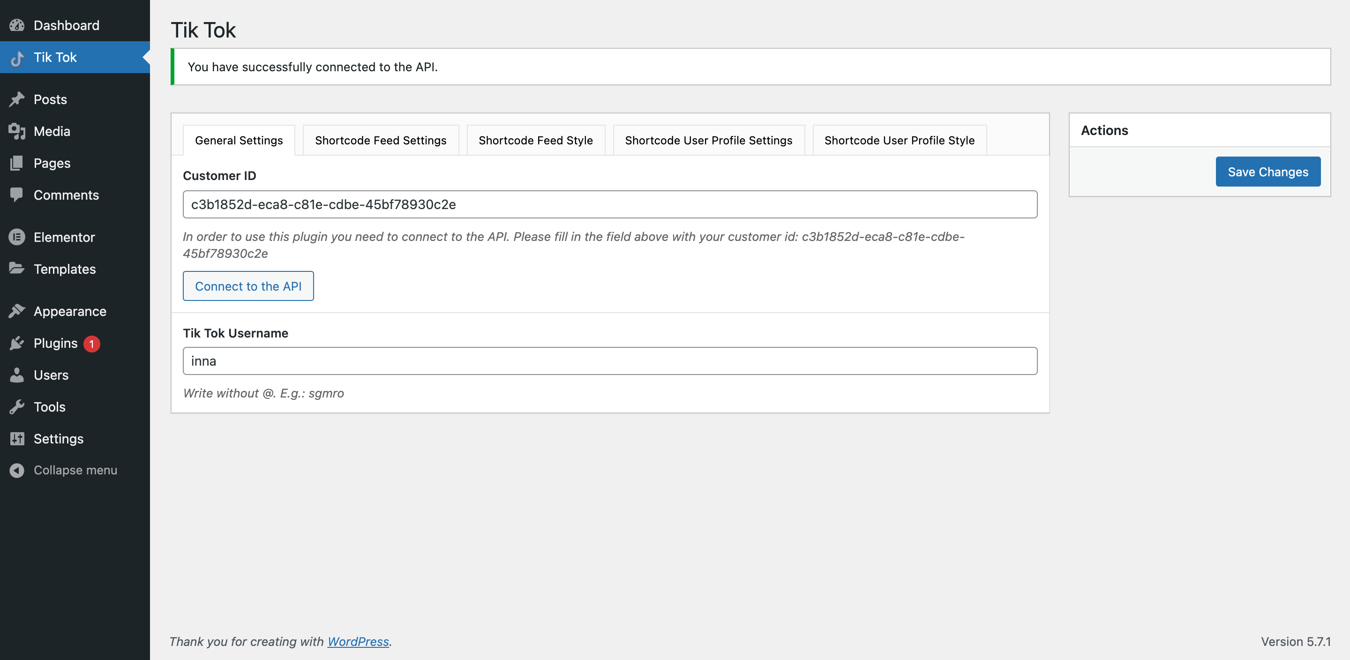1350x660 pixels.
Task: Open the Plugins menu item
Action: tap(75, 343)
